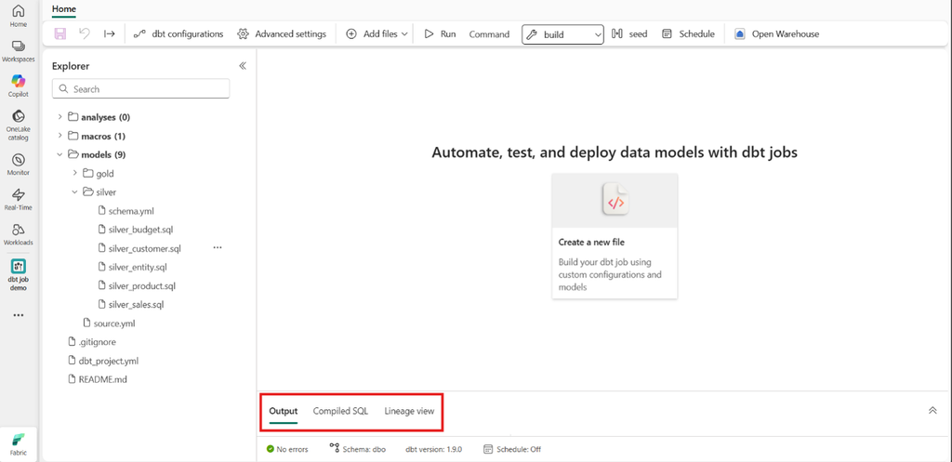The height and width of the screenshot is (462, 952).
Task: Select the Home ribbon tab
Action: pyautogui.click(x=64, y=9)
